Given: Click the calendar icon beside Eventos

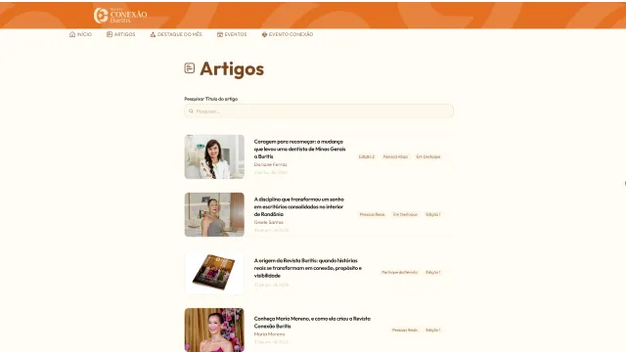Looking at the screenshot, I should (220, 34).
